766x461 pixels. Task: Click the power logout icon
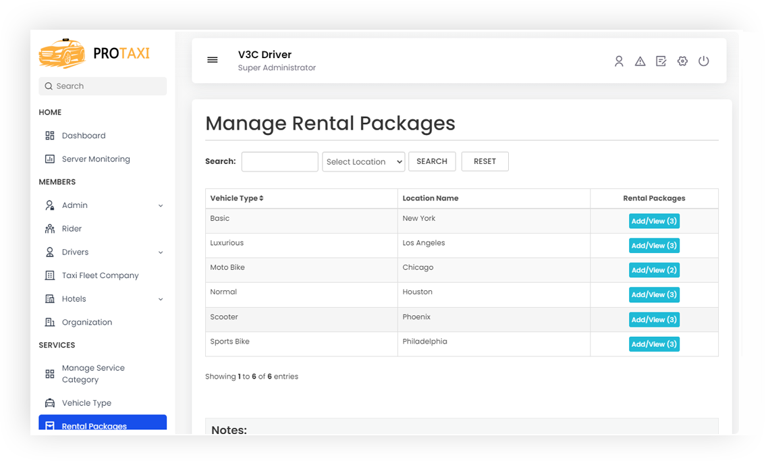[704, 61]
